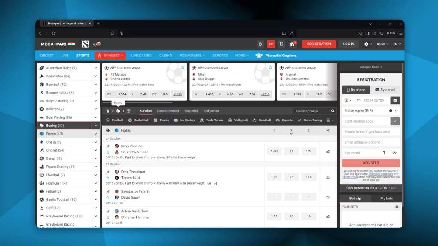Pin the Svyatoslav Teterin fight
The width and height of the screenshot is (438, 246).
coord(108,192)
